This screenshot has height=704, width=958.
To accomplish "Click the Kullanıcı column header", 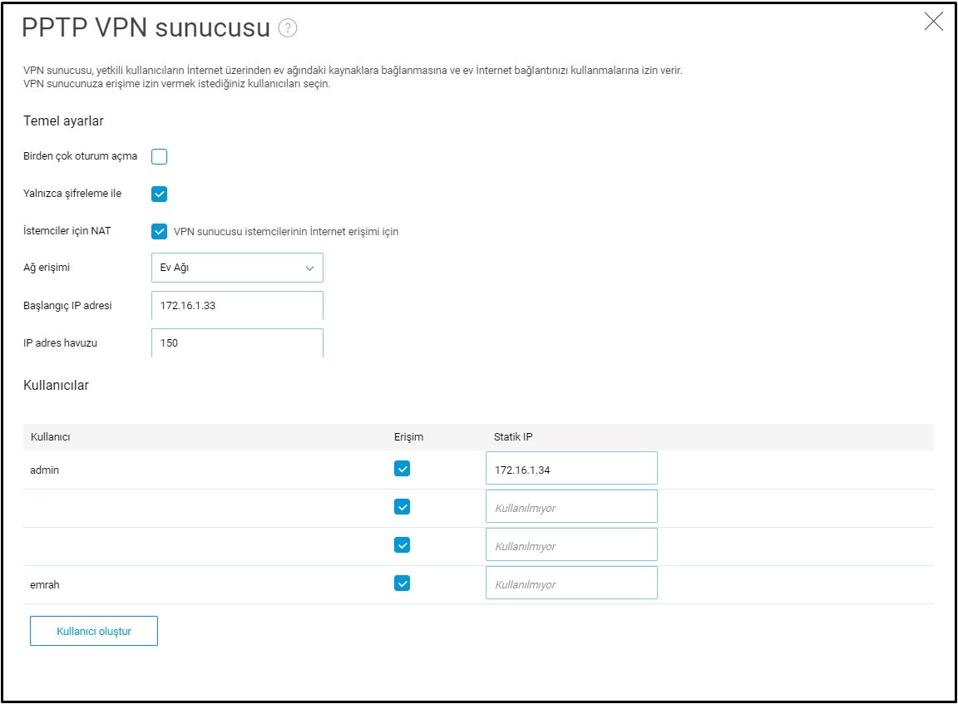I will pos(50,437).
